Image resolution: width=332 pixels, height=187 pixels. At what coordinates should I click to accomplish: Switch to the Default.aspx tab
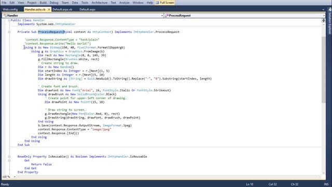(x=88, y=9)
